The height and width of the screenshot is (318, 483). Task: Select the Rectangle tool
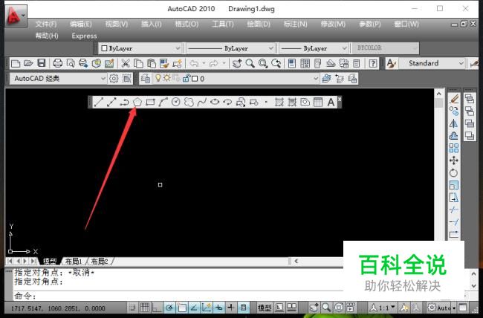click(150, 102)
